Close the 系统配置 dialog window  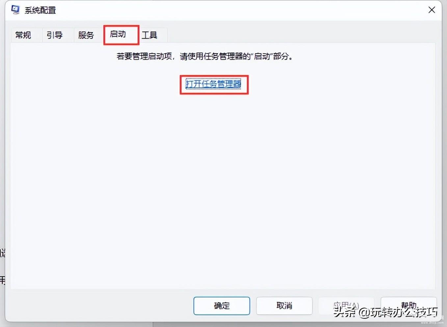click(432, 10)
